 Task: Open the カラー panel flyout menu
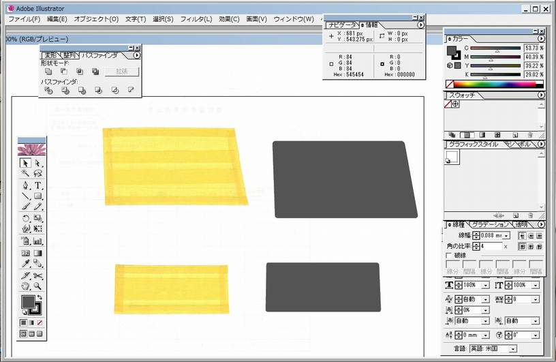point(541,39)
